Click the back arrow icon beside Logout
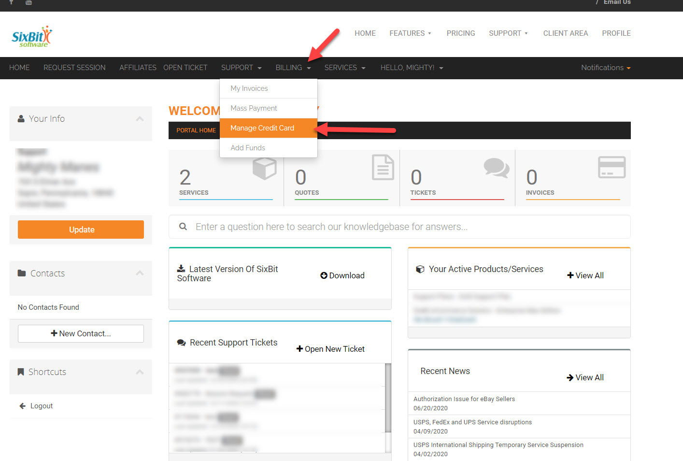 coord(22,406)
